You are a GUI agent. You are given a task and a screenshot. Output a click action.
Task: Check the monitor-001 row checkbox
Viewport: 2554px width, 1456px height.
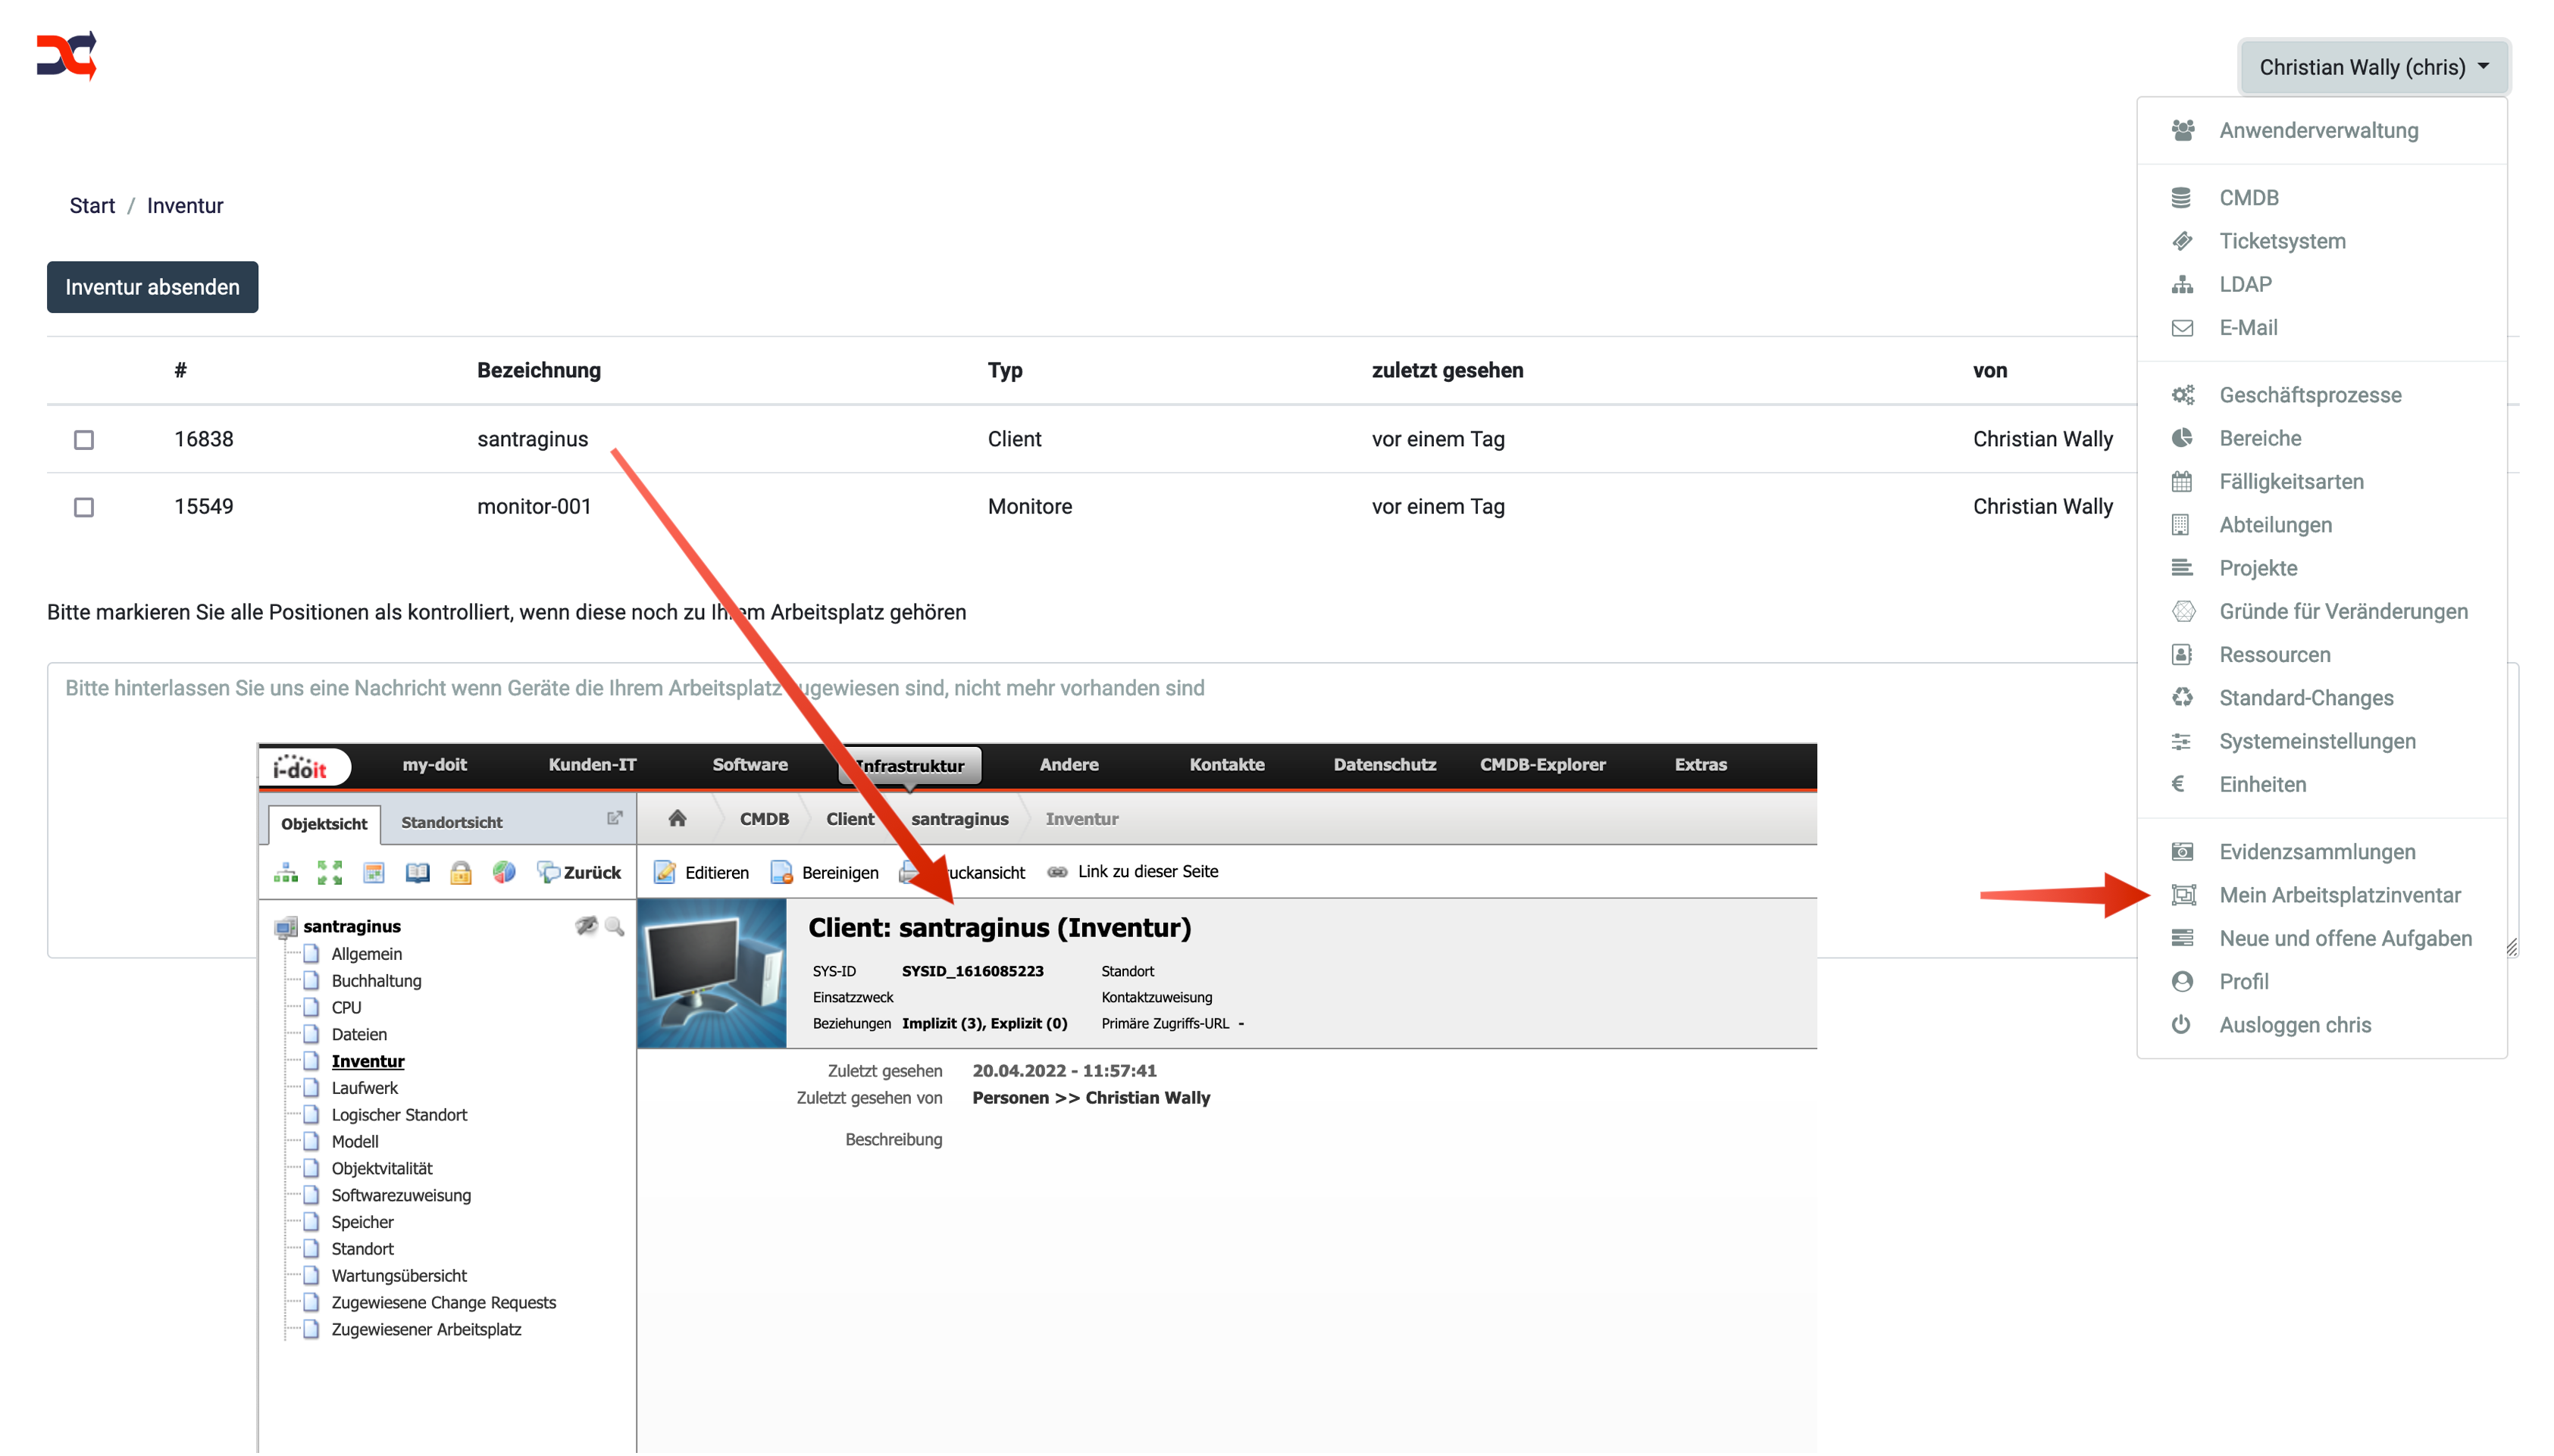coord(84,507)
